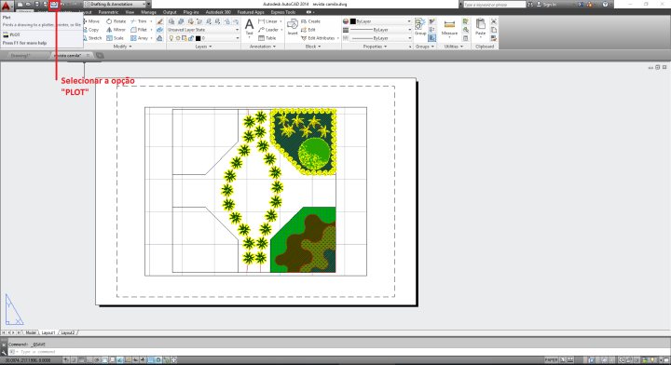Insert a Table from Annotation panel
The image size is (671, 365).
tap(267, 38)
